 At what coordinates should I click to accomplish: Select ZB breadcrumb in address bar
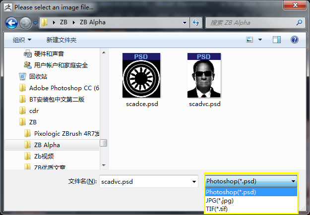point(63,22)
